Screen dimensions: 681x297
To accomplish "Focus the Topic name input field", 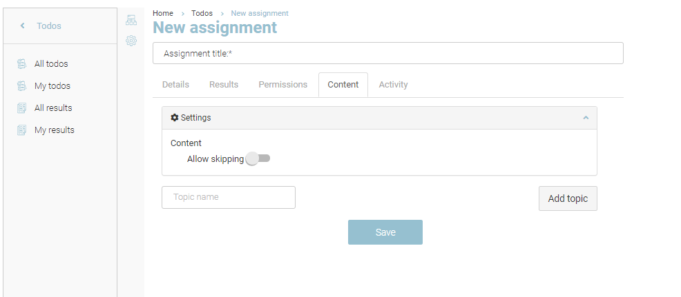I will click(x=229, y=197).
